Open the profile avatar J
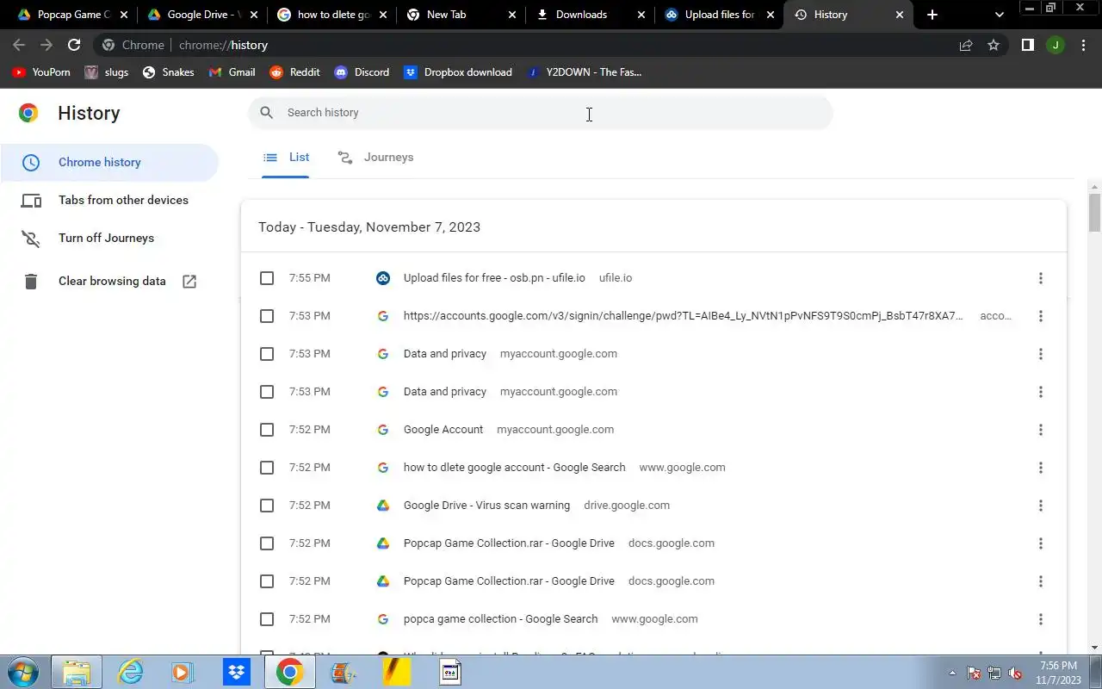1102x689 pixels. coord(1055,45)
